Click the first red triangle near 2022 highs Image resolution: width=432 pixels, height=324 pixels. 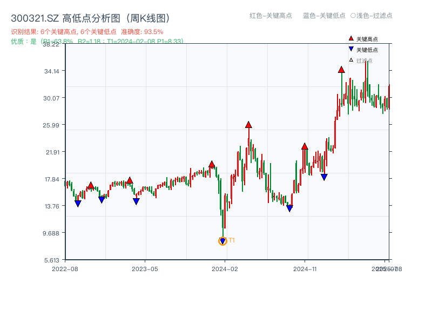(90, 184)
